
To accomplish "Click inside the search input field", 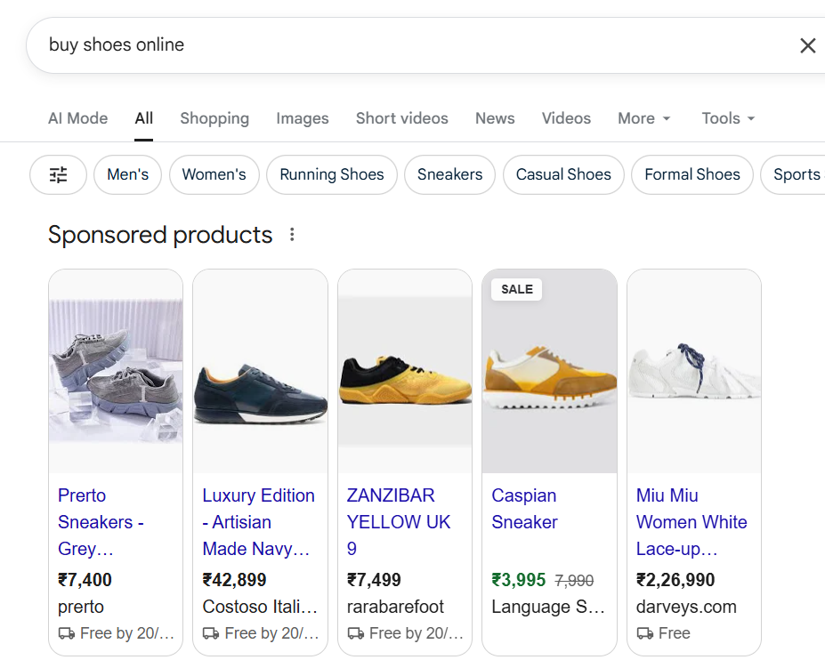I will [x=267, y=45].
